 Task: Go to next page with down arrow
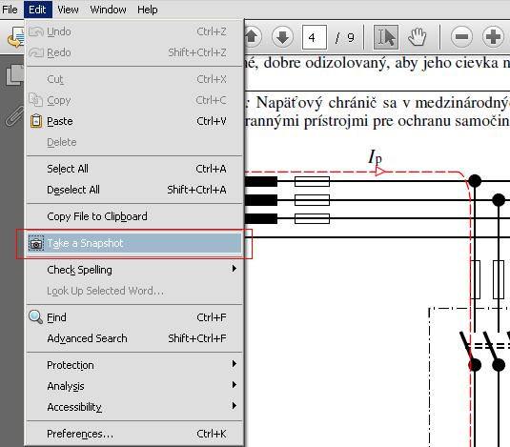(x=282, y=37)
